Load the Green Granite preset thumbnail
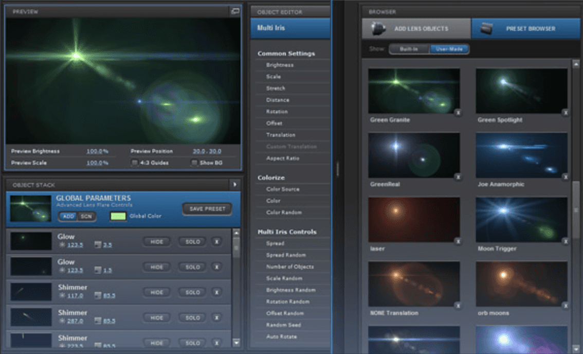The image size is (583, 354). click(x=414, y=91)
